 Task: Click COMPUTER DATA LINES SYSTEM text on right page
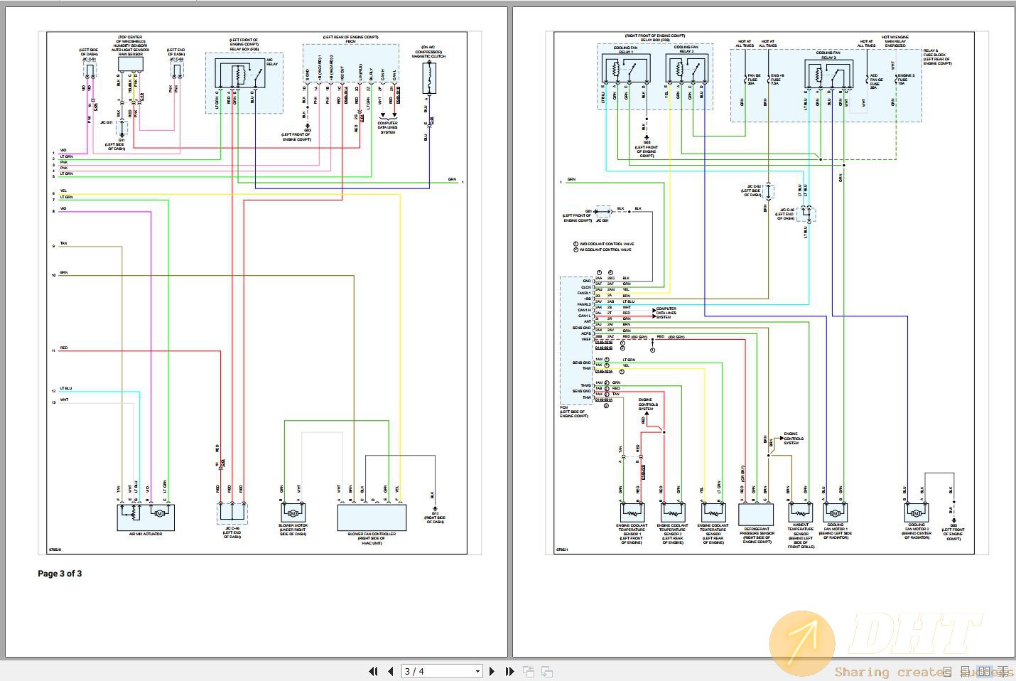click(666, 313)
